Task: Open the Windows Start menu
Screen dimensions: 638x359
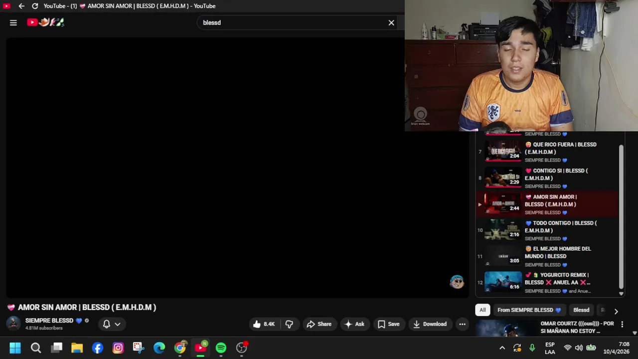Action: click(15, 348)
